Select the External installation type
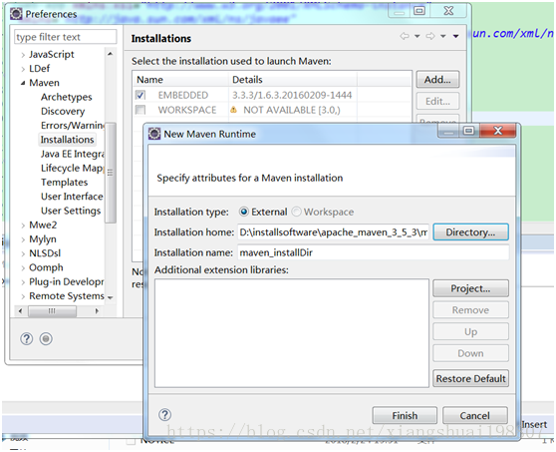Viewport: 556px width, 452px height. pyautogui.click(x=244, y=212)
